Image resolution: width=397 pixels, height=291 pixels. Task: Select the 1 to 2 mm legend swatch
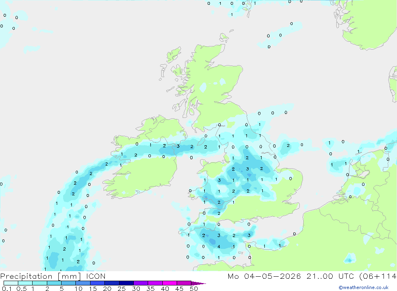pos(40,283)
